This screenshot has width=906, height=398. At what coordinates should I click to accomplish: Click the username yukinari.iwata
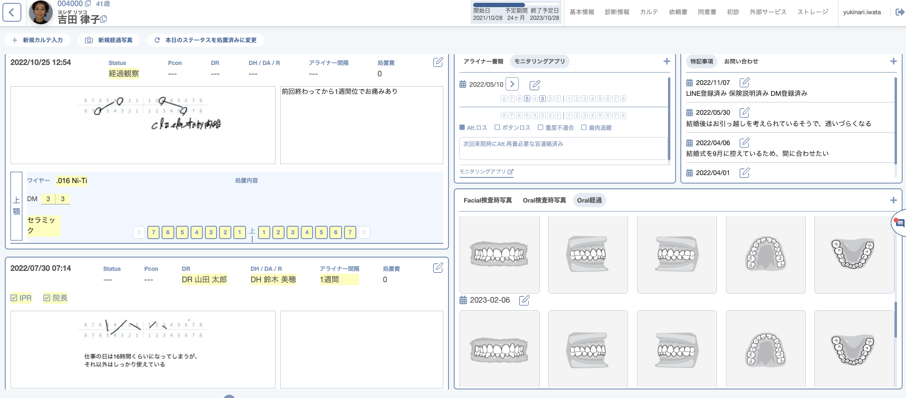(862, 12)
